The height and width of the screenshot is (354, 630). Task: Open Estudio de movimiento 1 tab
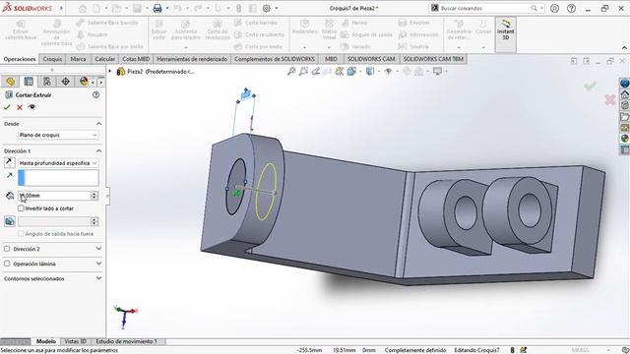[127, 341]
